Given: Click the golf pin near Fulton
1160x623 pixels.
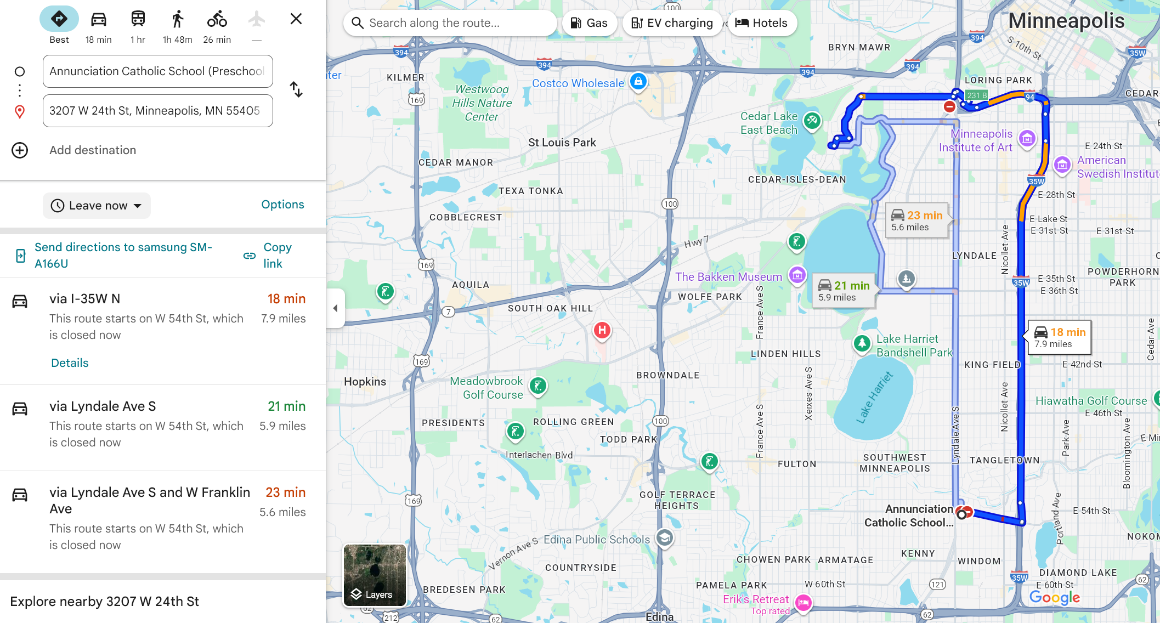Looking at the screenshot, I should pyautogui.click(x=710, y=462).
